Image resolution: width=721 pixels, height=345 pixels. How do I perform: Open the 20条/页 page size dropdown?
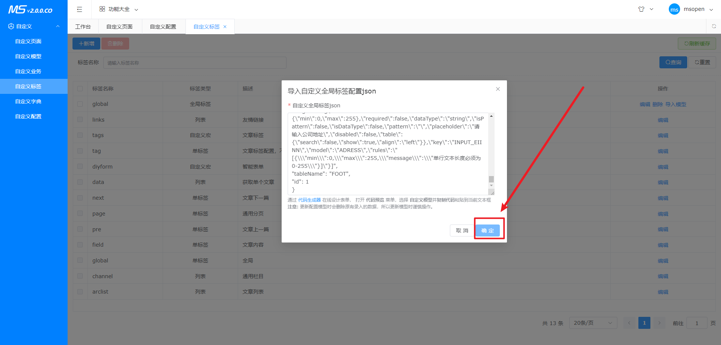[x=593, y=323]
